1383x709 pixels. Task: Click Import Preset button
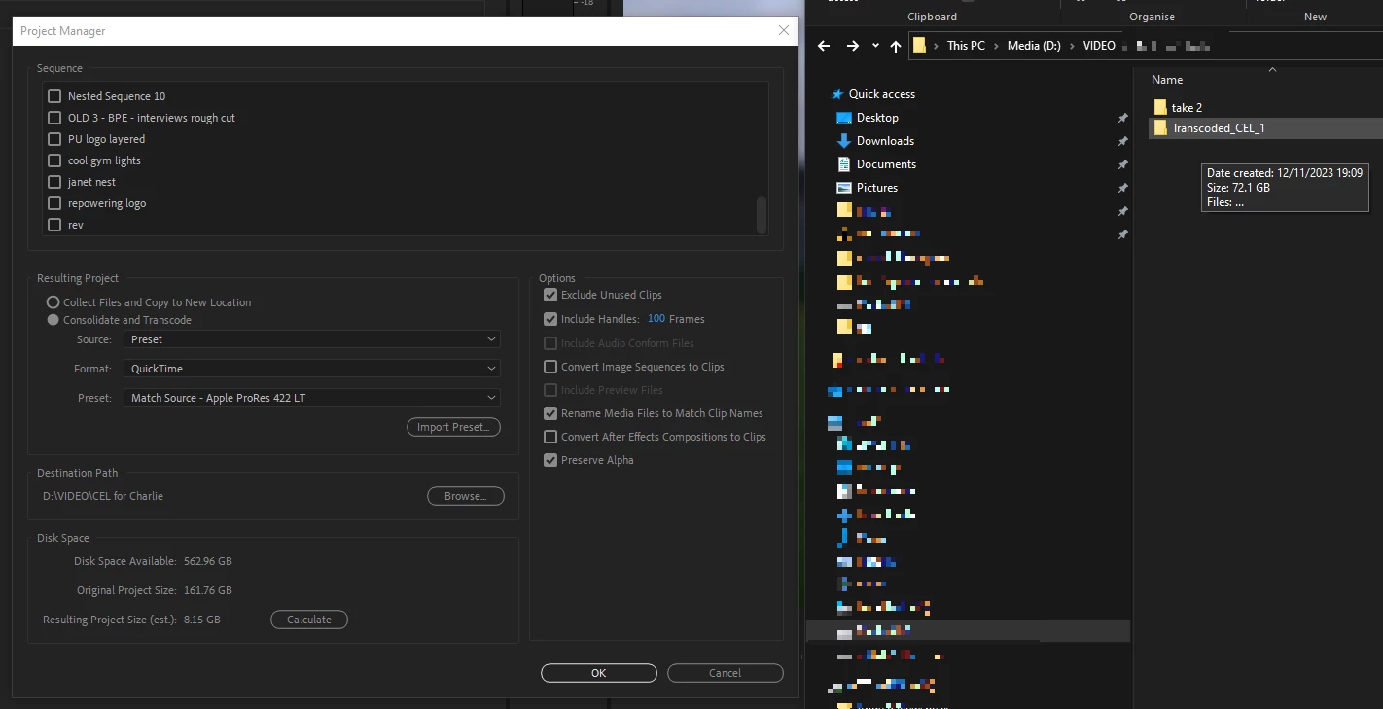(x=453, y=427)
